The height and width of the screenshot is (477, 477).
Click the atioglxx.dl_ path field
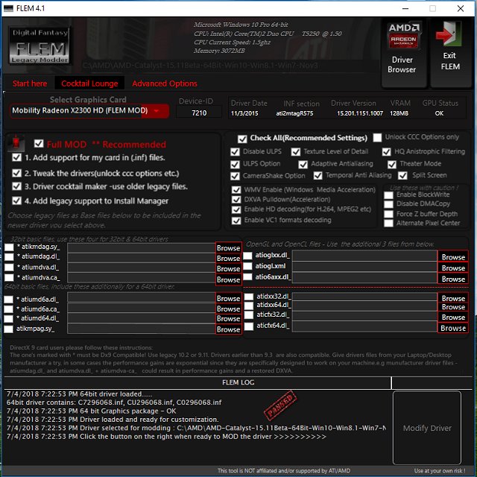pyautogui.click(x=364, y=256)
